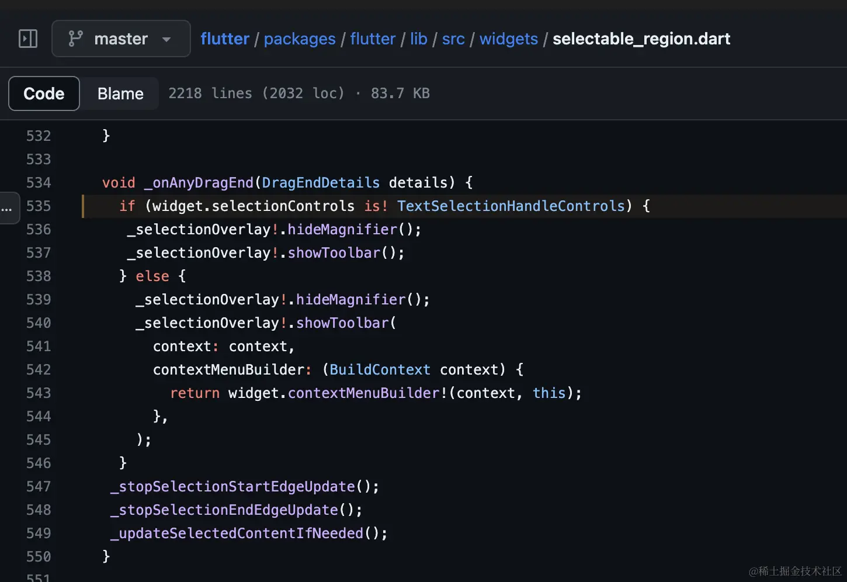Click hideMagnifier on line 536
Screen dimensions: 847x582
[342, 230]
